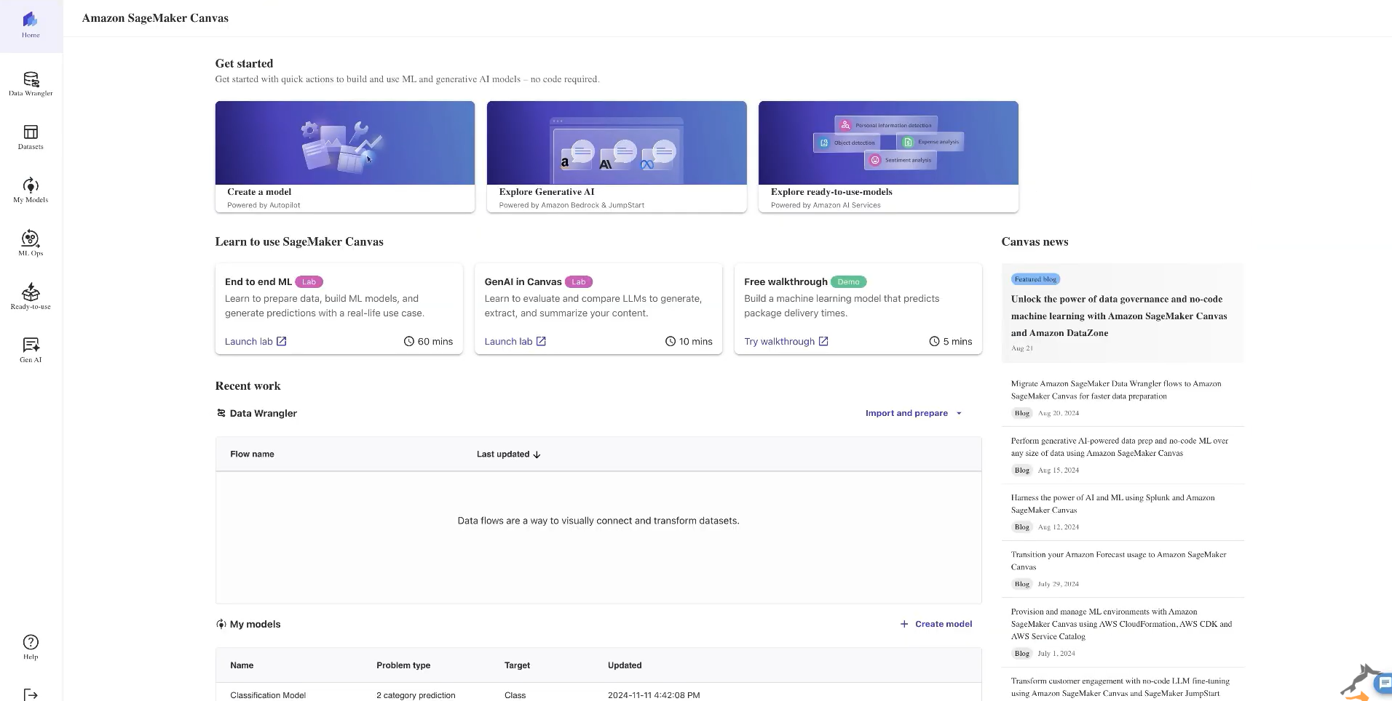Screen dimensions: 1392x701
Task: Click the Blog tag dated Aug 20, 2024
Action: (x=1022, y=413)
